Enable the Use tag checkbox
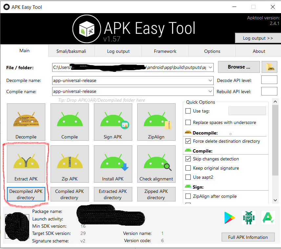Image resolution: width=281 pixels, height=249 pixels. click(188, 111)
